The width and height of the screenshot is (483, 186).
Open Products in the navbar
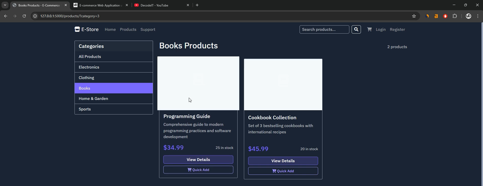(x=128, y=30)
